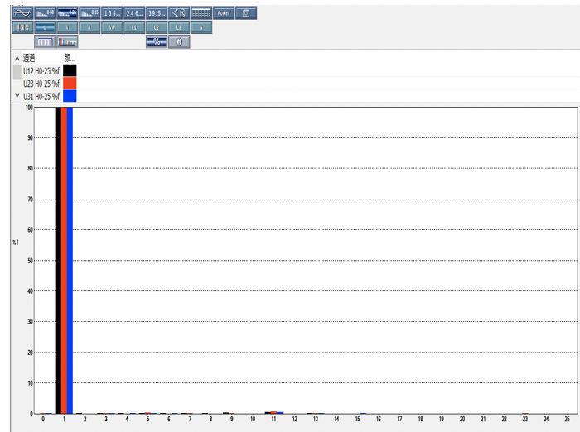
Task: Expand channel list with down arrow
Action: 17,95
